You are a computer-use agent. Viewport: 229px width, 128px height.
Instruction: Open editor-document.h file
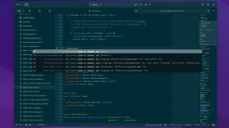pyautogui.click(x=31, y=91)
